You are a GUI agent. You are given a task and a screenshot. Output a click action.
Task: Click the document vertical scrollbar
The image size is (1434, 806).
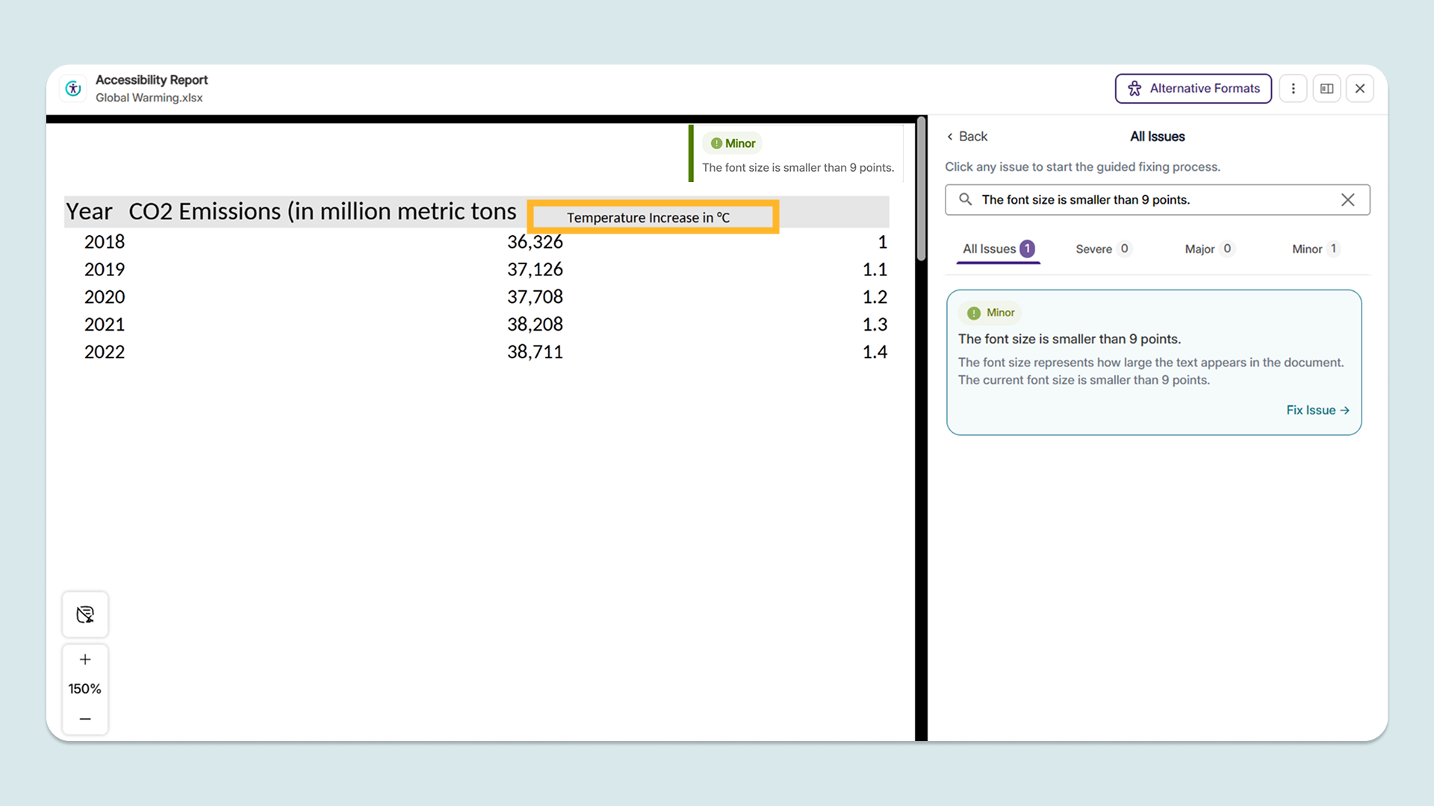click(x=922, y=190)
